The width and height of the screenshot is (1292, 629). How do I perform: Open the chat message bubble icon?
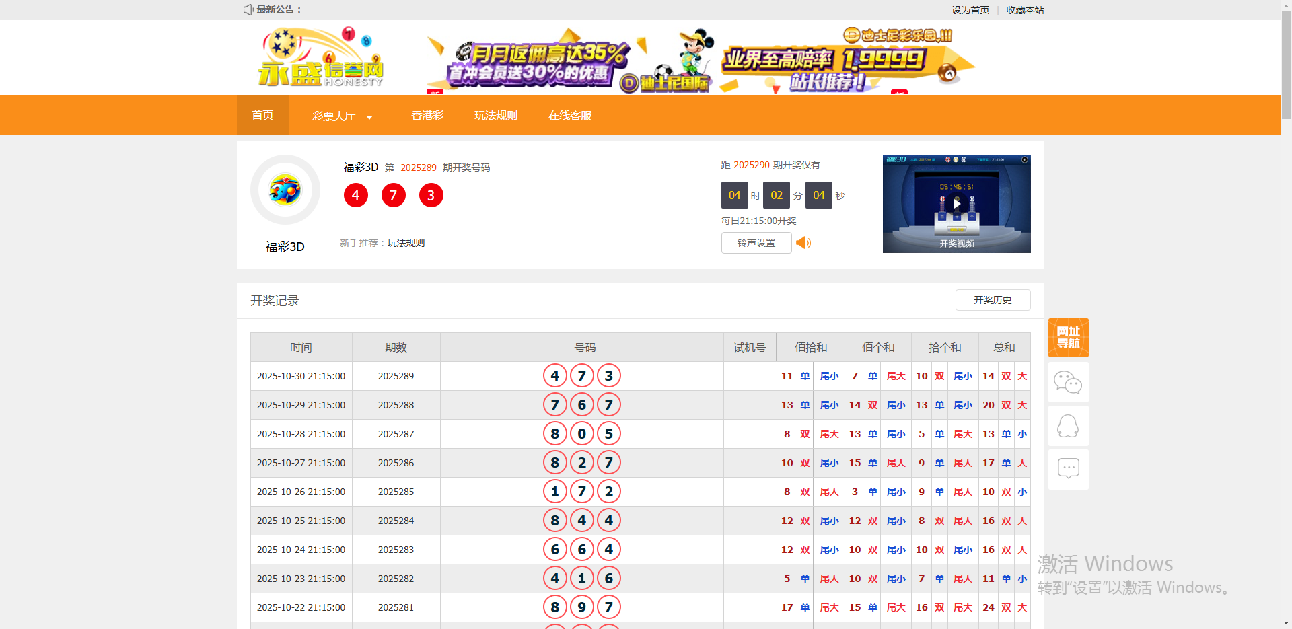pyautogui.click(x=1068, y=468)
